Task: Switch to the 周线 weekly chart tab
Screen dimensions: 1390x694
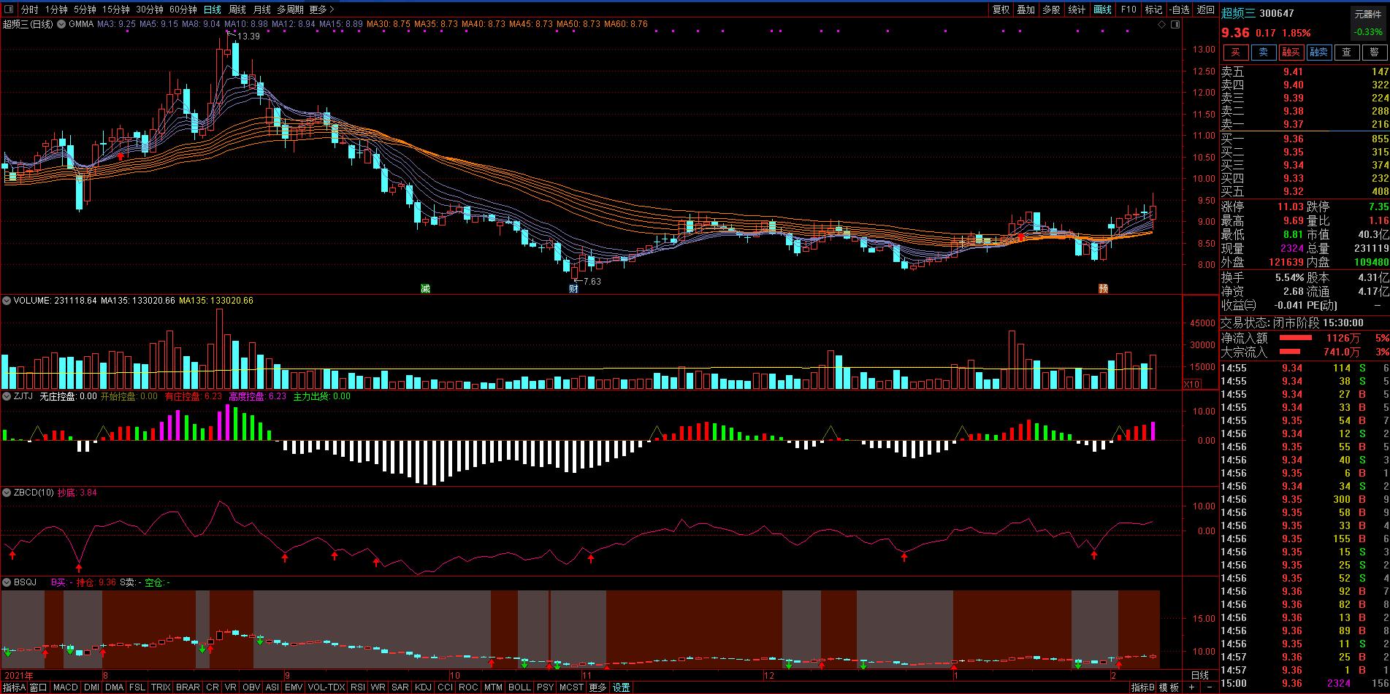Action: point(237,9)
